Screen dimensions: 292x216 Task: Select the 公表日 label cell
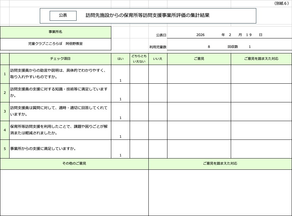161,35
